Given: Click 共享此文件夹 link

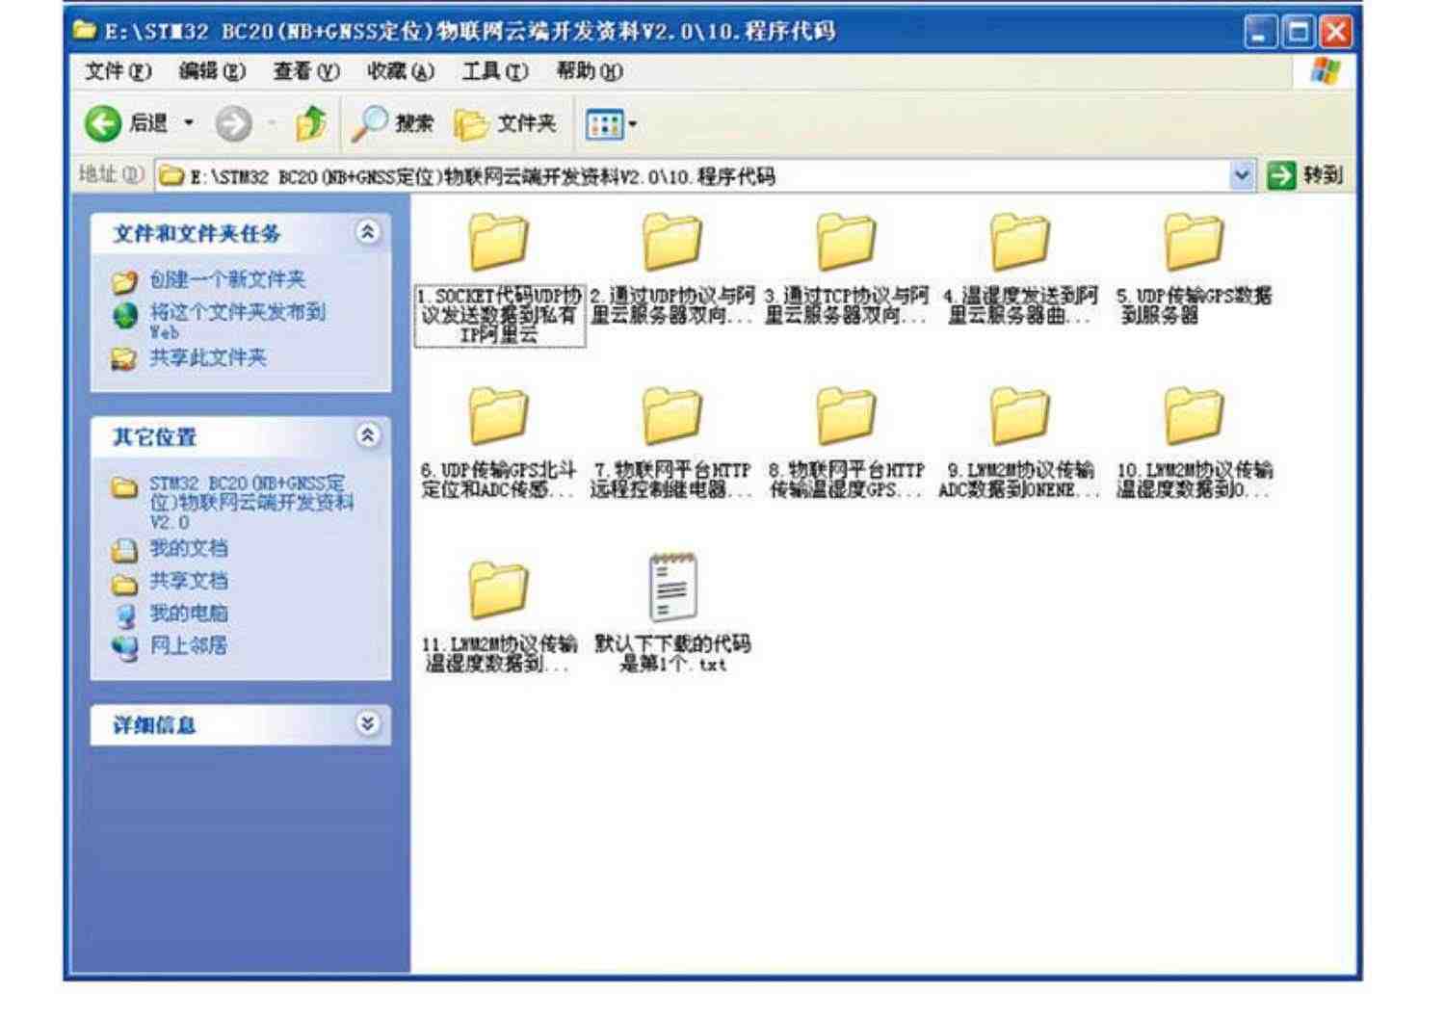Looking at the screenshot, I should point(208,357).
